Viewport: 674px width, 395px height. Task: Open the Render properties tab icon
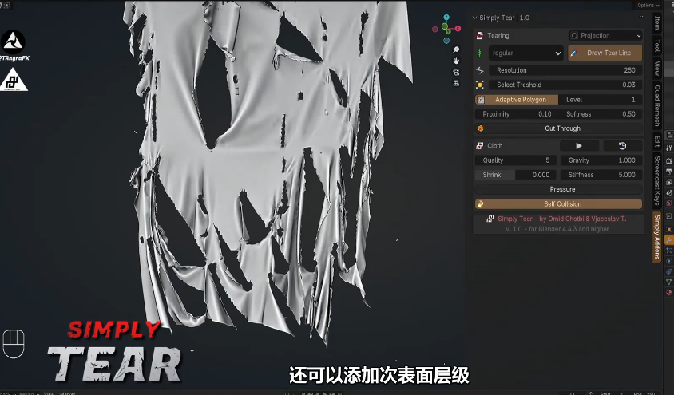pos(669,160)
